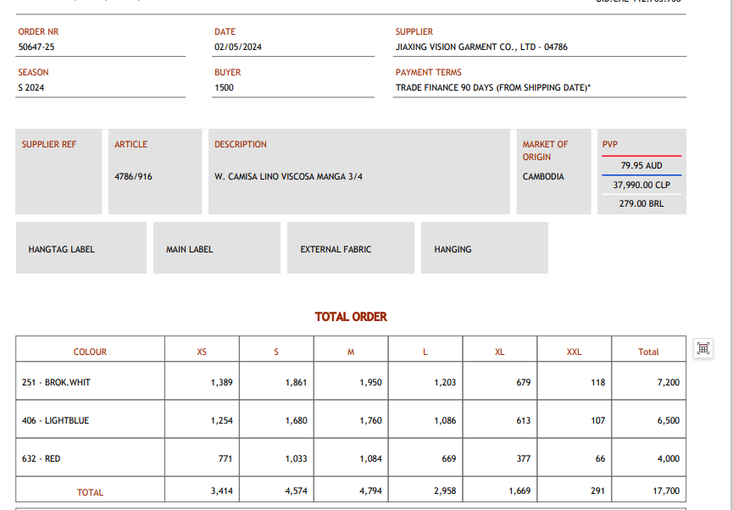Click the Total Order heading
The height and width of the screenshot is (510, 733).
tap(351, 317)
